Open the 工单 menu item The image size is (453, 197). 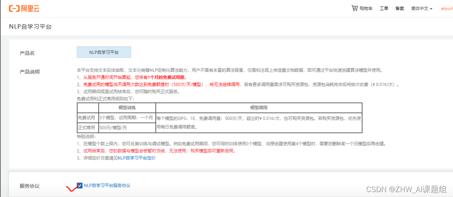point(384,9)
